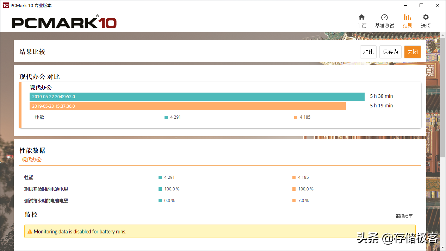Click the 保存为 save-as button

390,52
